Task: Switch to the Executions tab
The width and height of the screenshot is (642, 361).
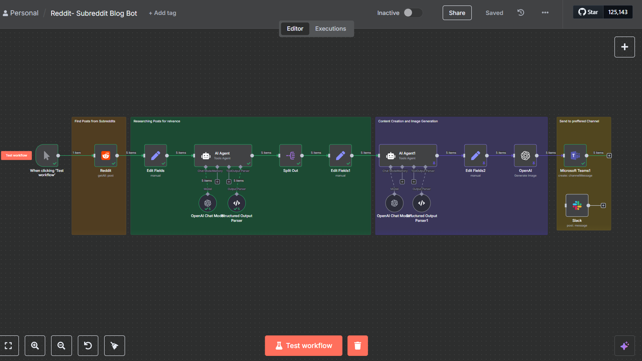Action: point(330,29)
